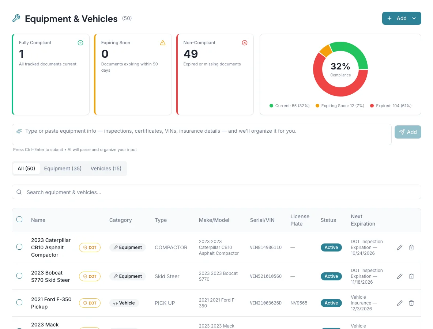Viewport: 433px width, 329px height.
Task: Switch to the Equipment (35) tab
Action: pyautogui.click(x=63, y=169)
